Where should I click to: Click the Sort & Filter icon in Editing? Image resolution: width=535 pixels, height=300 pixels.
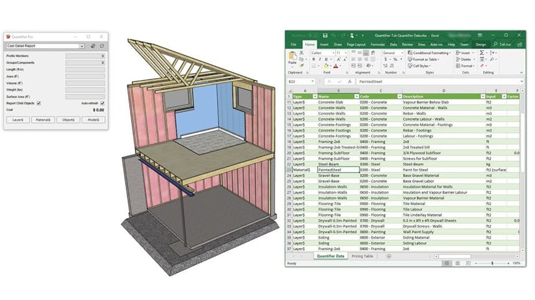click(x=491, y=53)
